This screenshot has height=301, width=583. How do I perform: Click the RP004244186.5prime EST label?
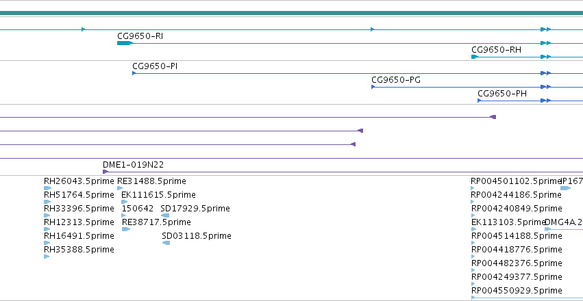click(516, 195)
